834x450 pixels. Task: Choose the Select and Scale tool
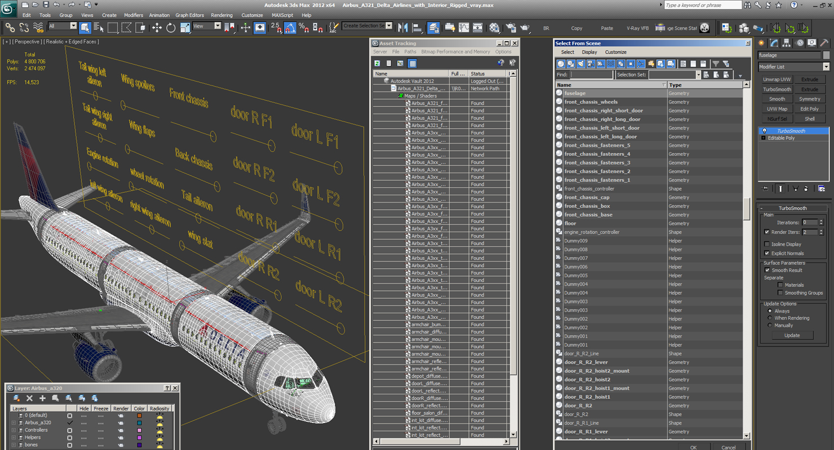pos(185,27)
